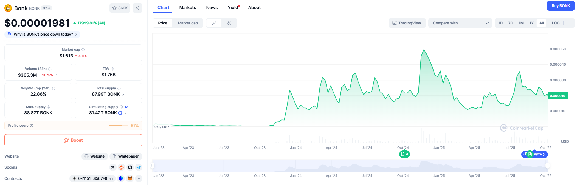Toggle chart to Market cap view
This screenshot has width=577, height=185.
tap(188, 23)
